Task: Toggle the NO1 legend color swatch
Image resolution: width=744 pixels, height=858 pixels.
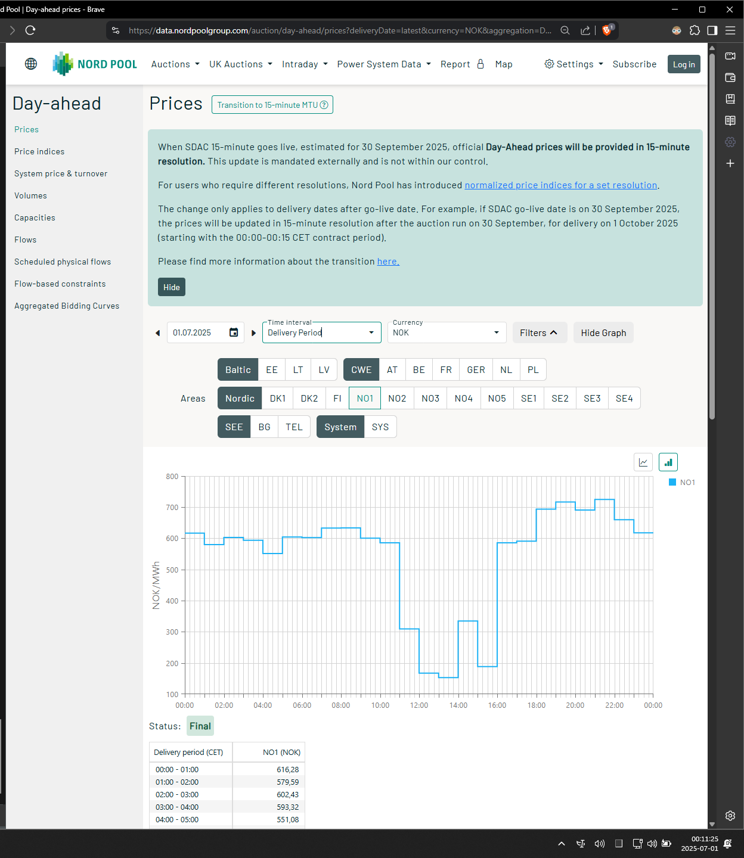Action: 672,482
